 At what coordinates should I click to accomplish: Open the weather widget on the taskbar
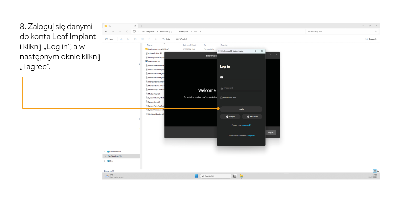114,176
